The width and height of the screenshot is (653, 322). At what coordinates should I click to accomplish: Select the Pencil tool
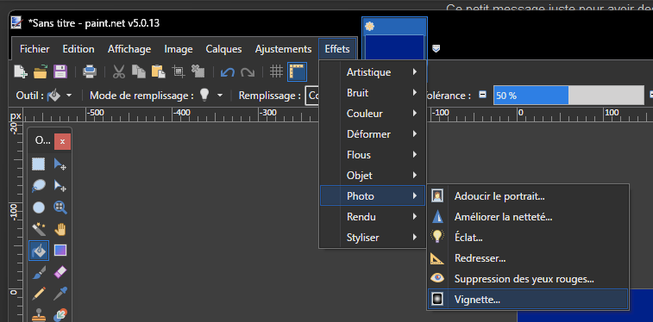(x=39, y=294)
